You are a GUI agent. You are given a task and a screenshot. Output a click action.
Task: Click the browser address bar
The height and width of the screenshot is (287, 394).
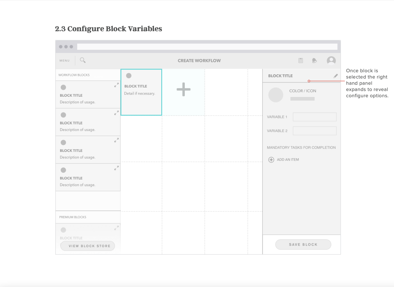pyautogui.click(x=207, y=47)
